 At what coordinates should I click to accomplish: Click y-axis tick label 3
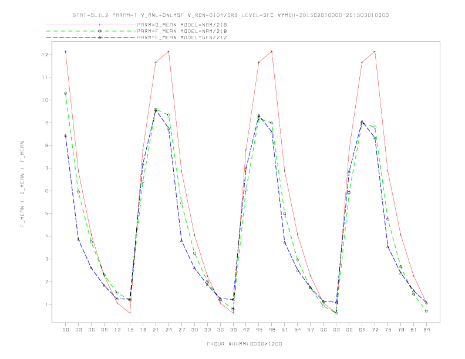point(46,259)
